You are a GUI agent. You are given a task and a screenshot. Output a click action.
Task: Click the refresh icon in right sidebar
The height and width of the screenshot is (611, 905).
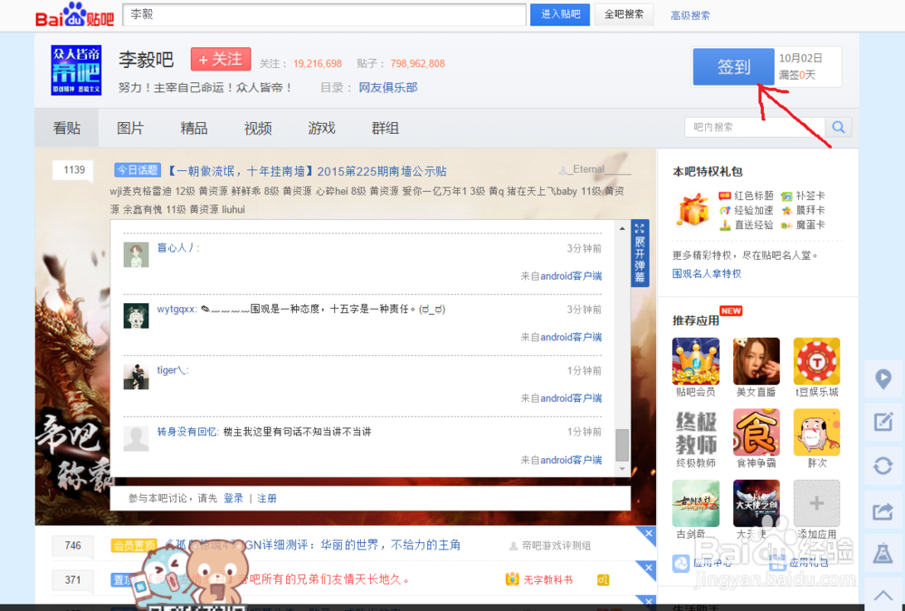tap(883, 465)
